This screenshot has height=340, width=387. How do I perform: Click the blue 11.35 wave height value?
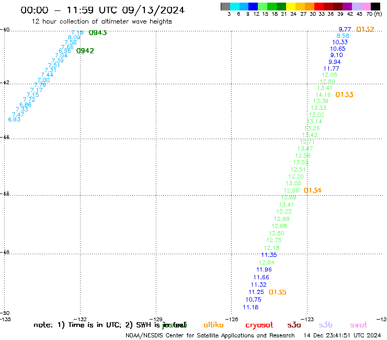[x=269, y=255]
